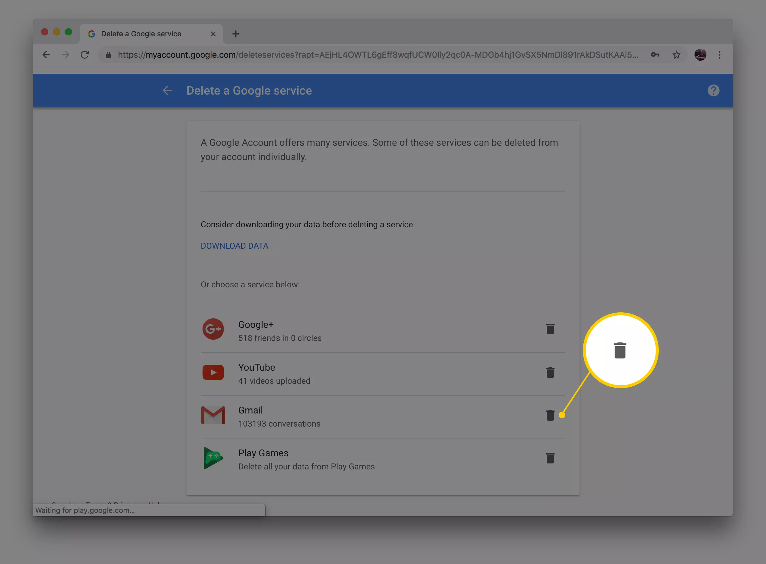
Task: Click the Play Games gamepad icon
Action: click(x=213, y=458)
